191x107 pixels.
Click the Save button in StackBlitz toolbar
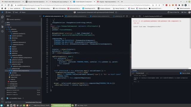tap(8, 12)
